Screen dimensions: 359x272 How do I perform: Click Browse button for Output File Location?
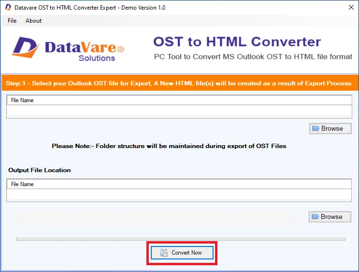(330, 217)
